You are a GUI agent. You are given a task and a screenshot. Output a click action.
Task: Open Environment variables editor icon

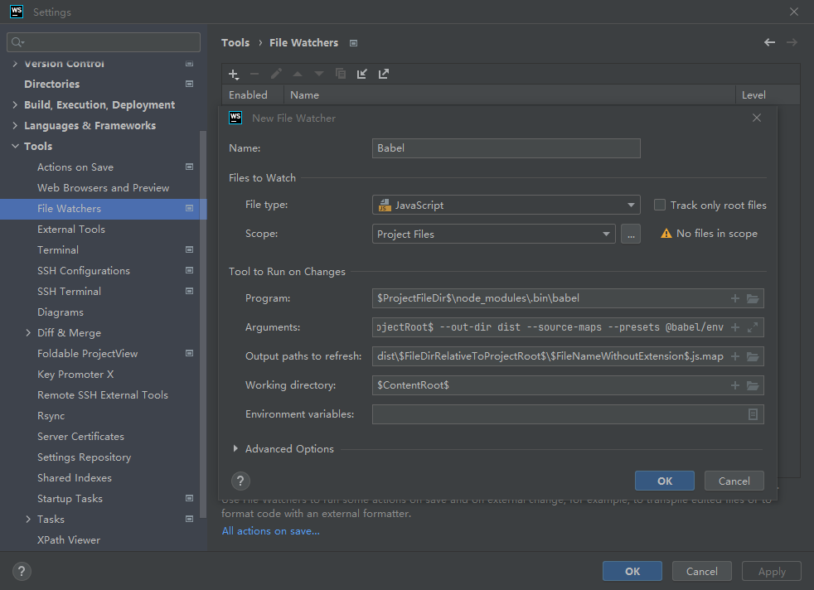tap(753, 414)
